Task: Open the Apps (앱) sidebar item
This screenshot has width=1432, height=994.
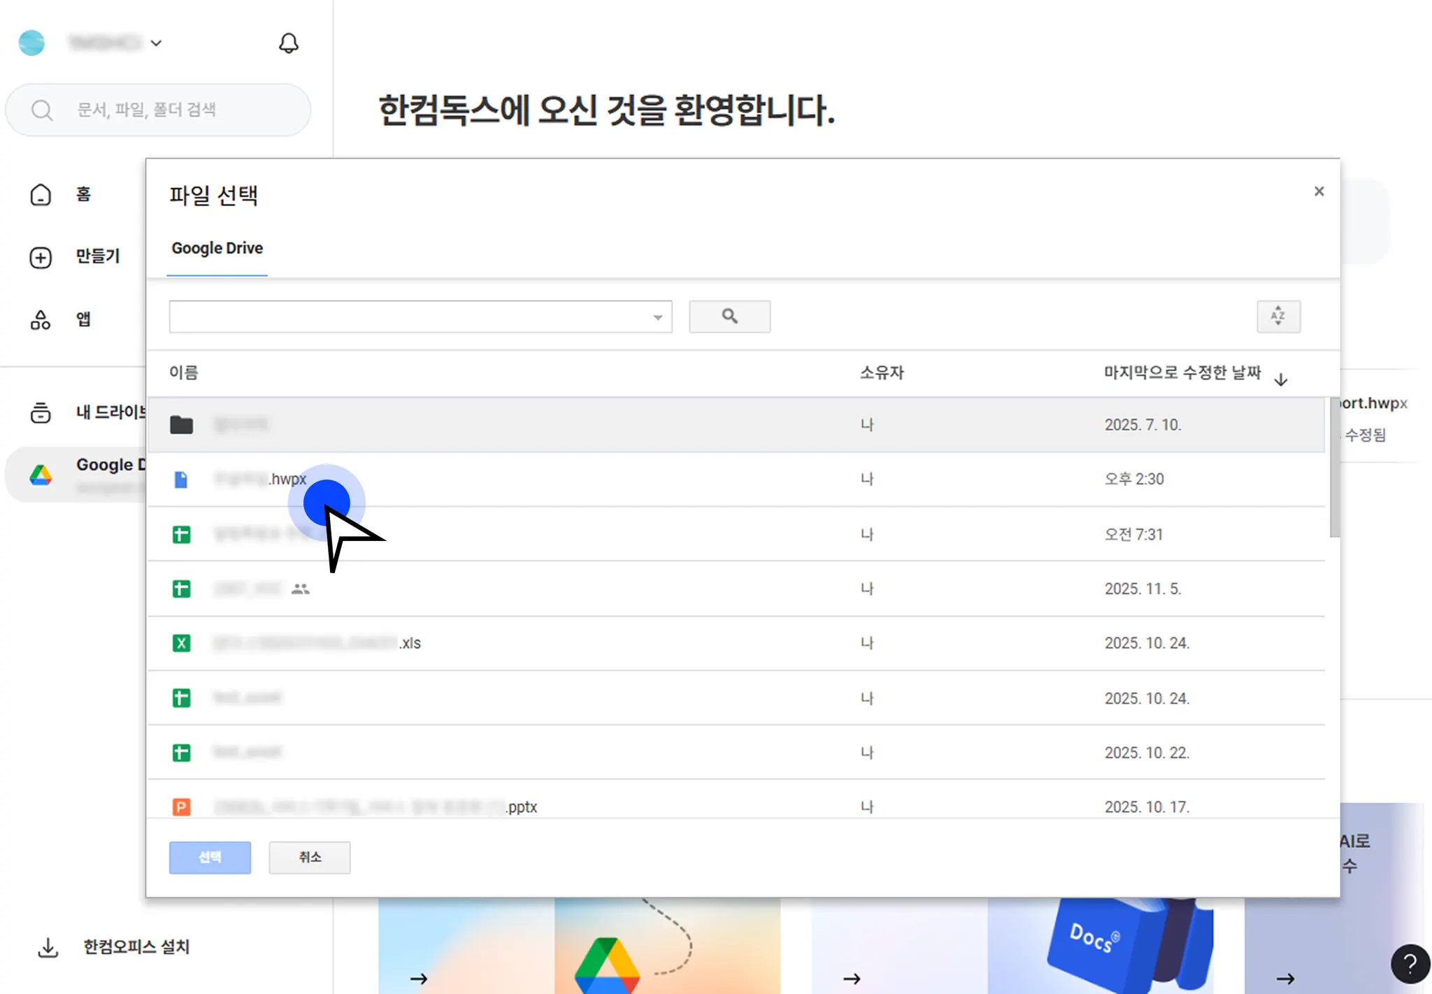Action: [41, 320]
